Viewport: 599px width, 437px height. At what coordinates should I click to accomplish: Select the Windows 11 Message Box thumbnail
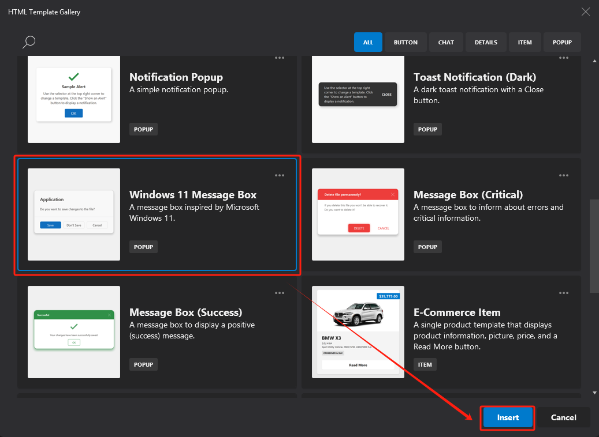[74, 214]
